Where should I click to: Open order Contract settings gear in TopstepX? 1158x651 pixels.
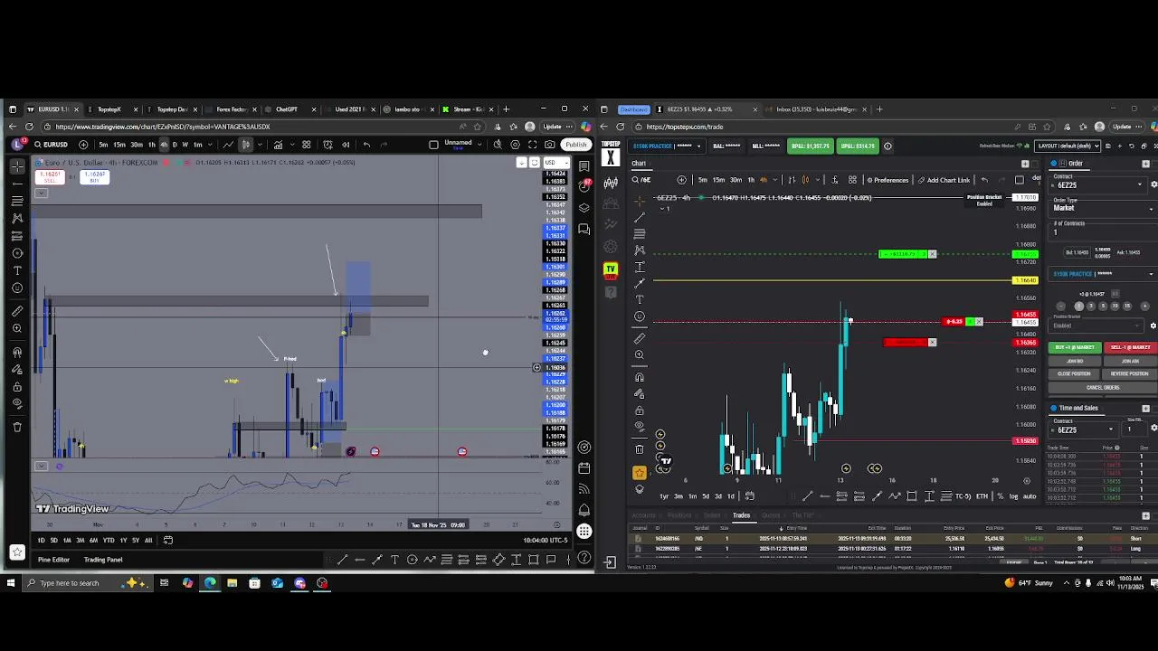[x=1153, y=184]
